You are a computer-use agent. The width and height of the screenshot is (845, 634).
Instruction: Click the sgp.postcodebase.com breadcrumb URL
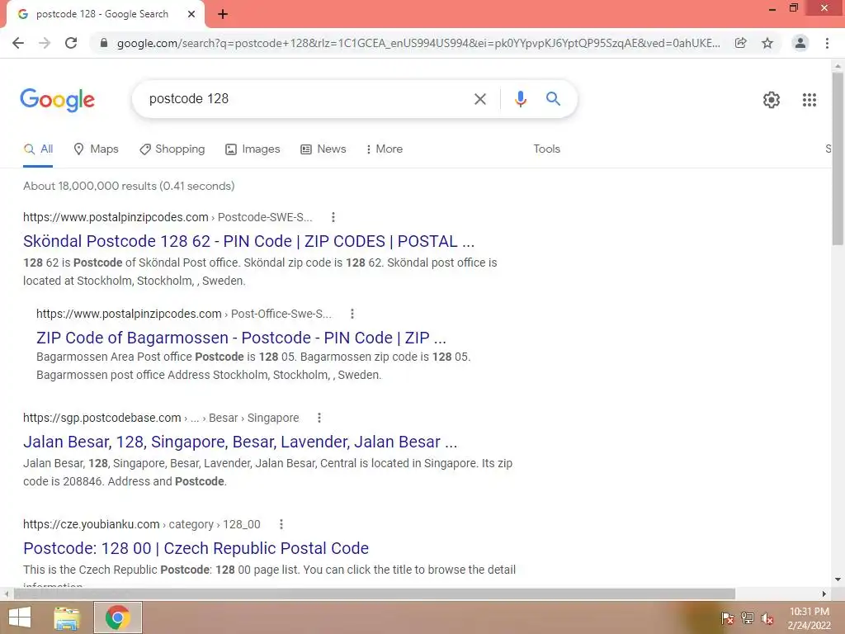tap(161, 418)
